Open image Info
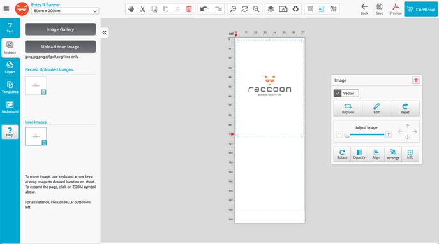439x244 pixels. coord(410,154)
